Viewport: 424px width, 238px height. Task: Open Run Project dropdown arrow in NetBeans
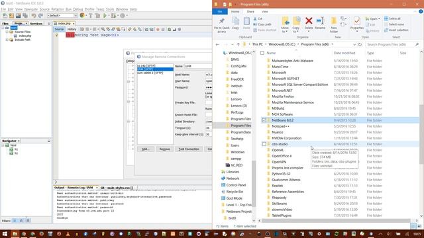click(109, 16)
